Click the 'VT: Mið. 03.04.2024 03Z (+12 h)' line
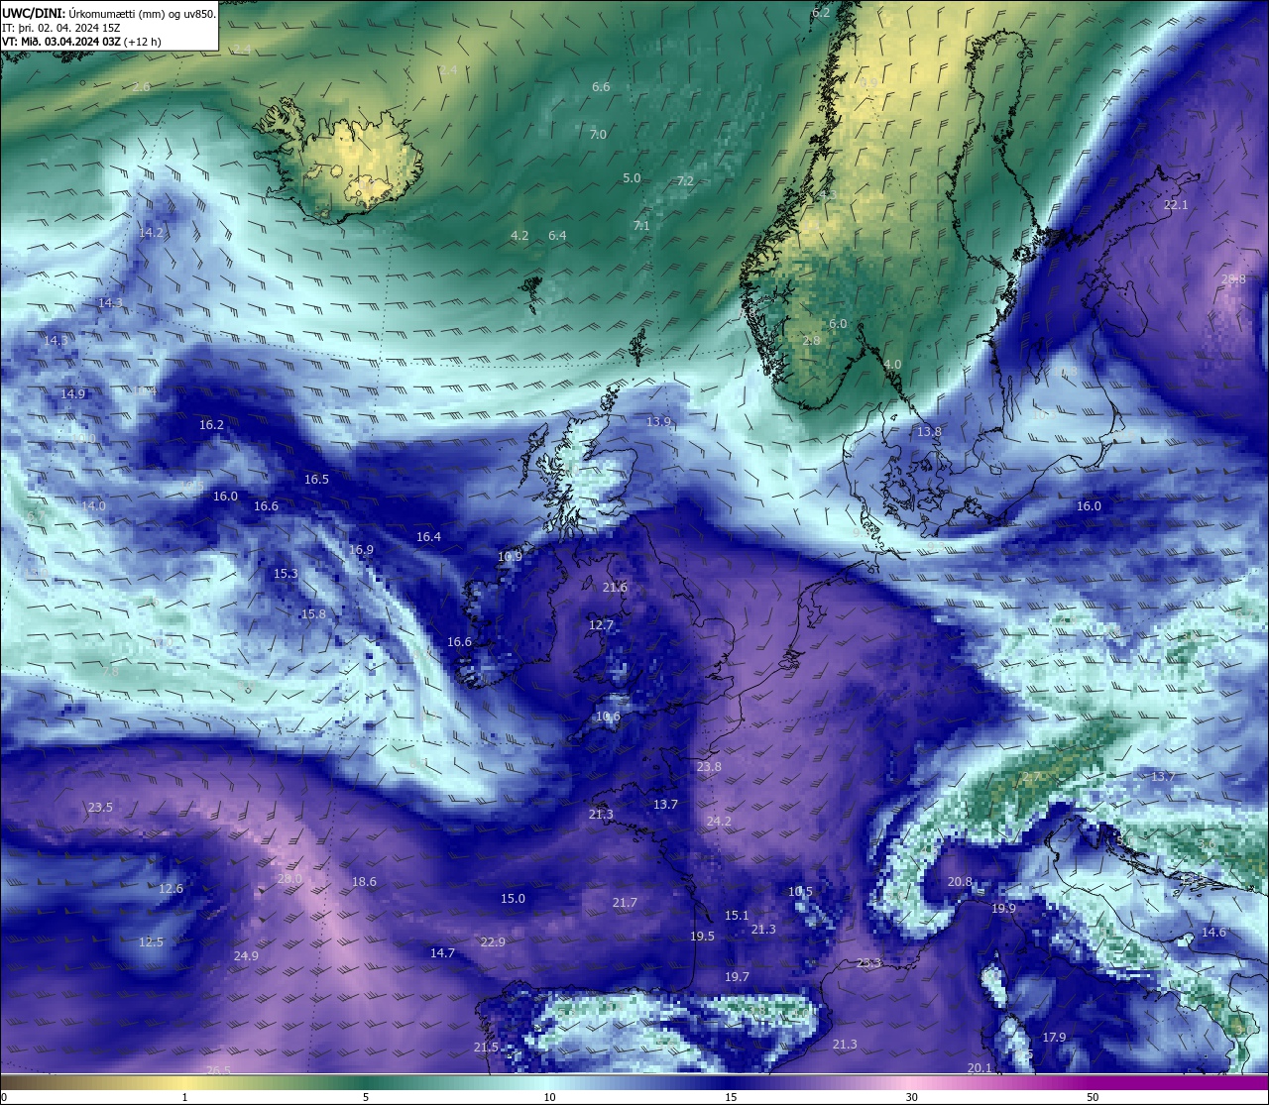The image size is (1269, 1105). click(x=81, y=42)
